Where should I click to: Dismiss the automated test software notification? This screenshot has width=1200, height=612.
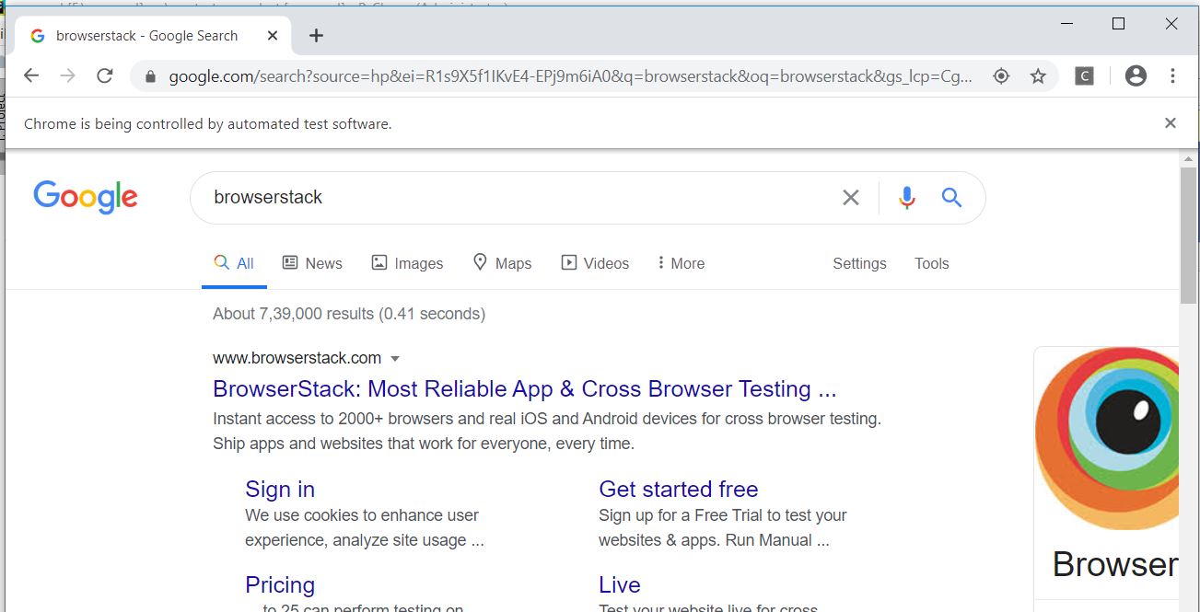click(1170, 122)
